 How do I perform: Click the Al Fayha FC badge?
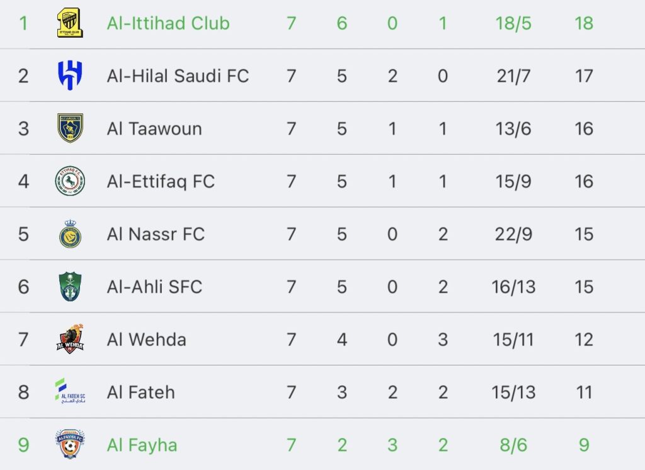pyautogui.click(x=70, y=445)
